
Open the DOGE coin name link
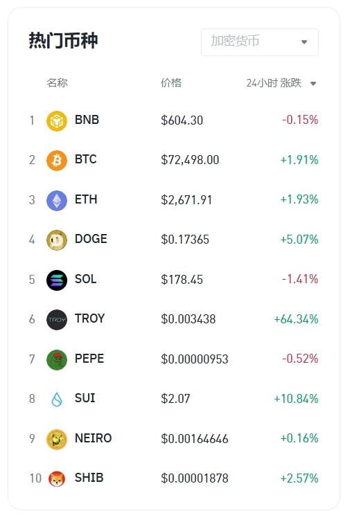click(91, 239)
